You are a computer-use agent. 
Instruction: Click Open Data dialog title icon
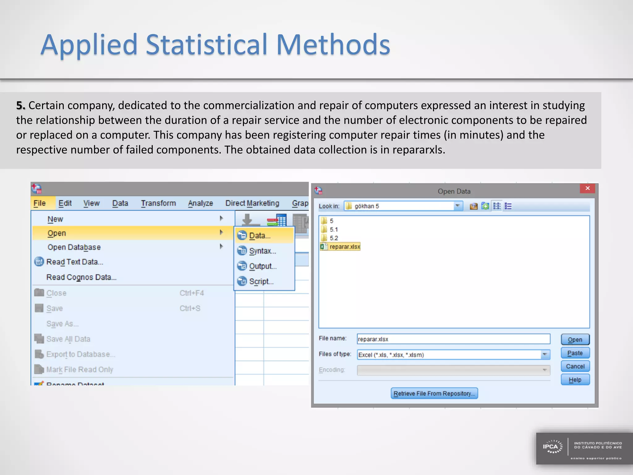318,191
